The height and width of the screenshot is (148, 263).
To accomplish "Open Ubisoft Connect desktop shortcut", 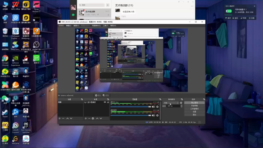I will [x=15, y=128].
